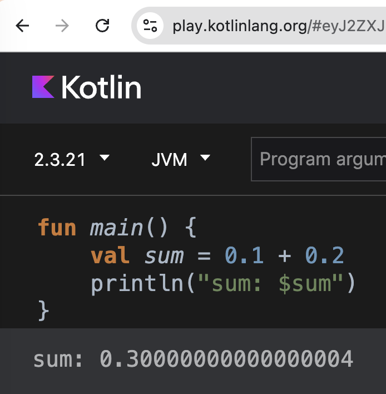Screen dimensions: 386x394
Task: Click the output value 0.30000000000000004
Action: tap(227, 359)
